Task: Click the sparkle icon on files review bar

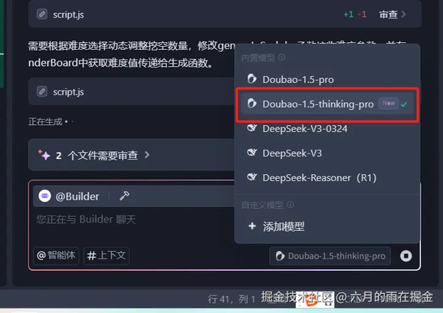Action: tap(44, 155)
